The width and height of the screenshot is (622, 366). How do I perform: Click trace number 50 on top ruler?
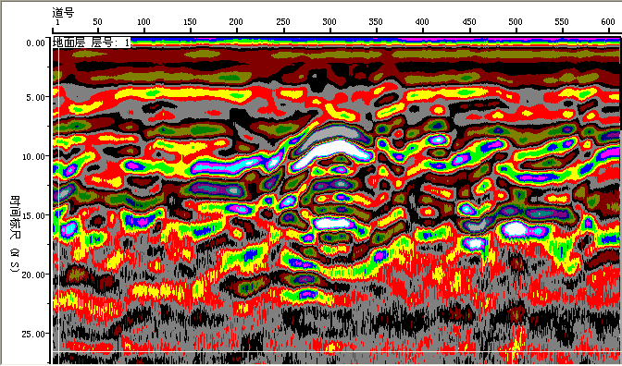pos(97,22)
